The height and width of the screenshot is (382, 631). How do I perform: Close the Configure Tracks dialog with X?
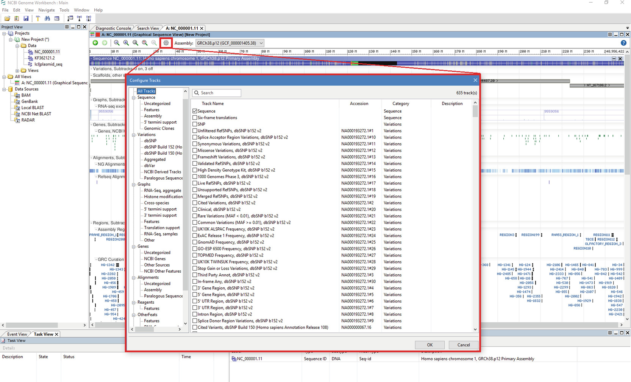tap(475, 80)
